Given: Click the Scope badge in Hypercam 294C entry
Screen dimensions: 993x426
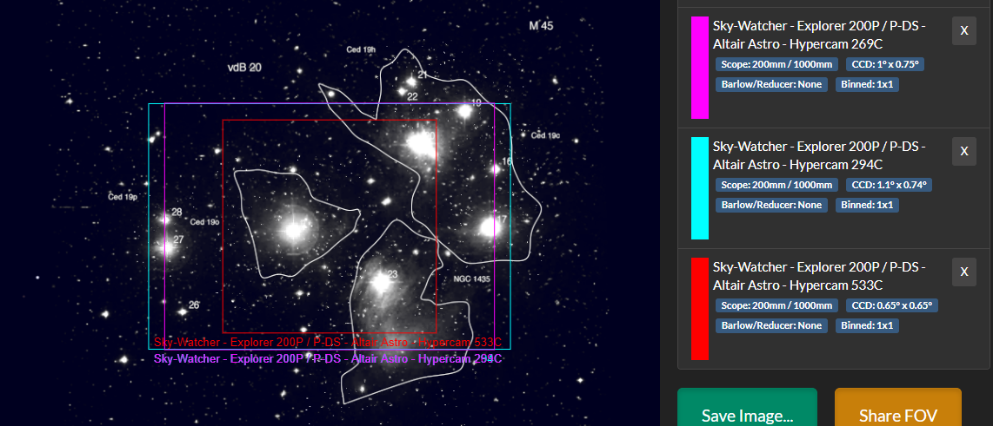Looking at the screenshot, I should (x=776, y=185).
